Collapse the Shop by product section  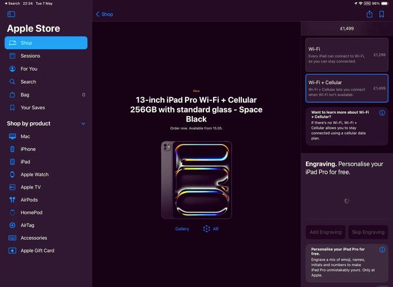83,123
